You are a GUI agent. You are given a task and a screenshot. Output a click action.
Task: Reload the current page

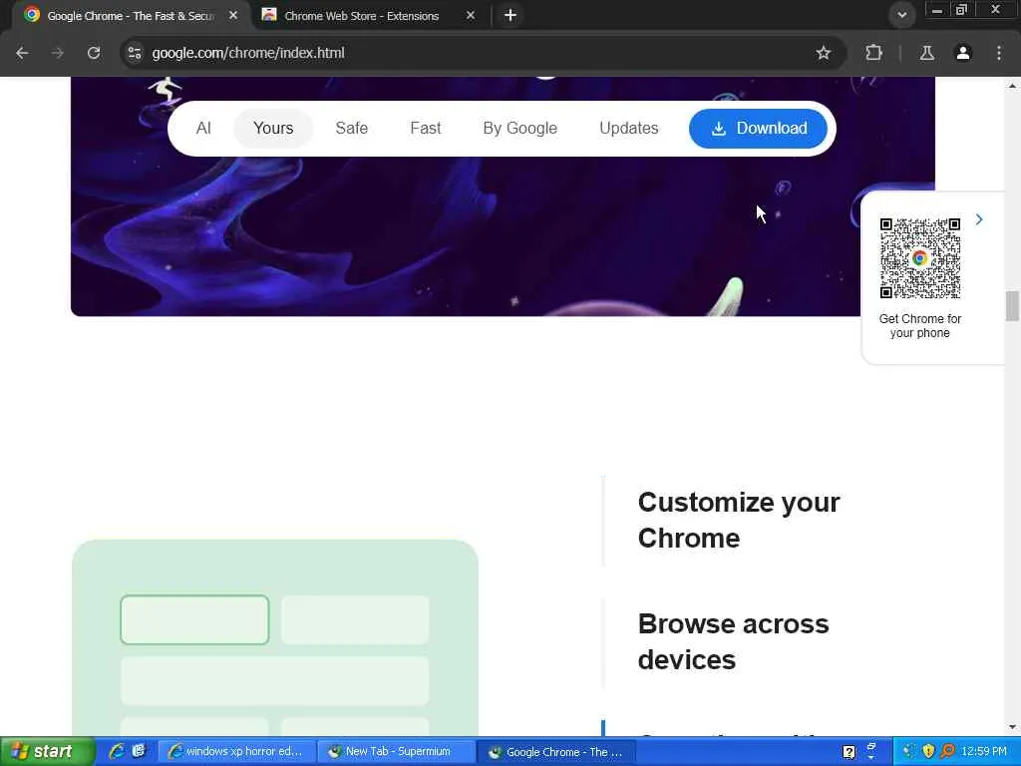click(x=94, y=53)
